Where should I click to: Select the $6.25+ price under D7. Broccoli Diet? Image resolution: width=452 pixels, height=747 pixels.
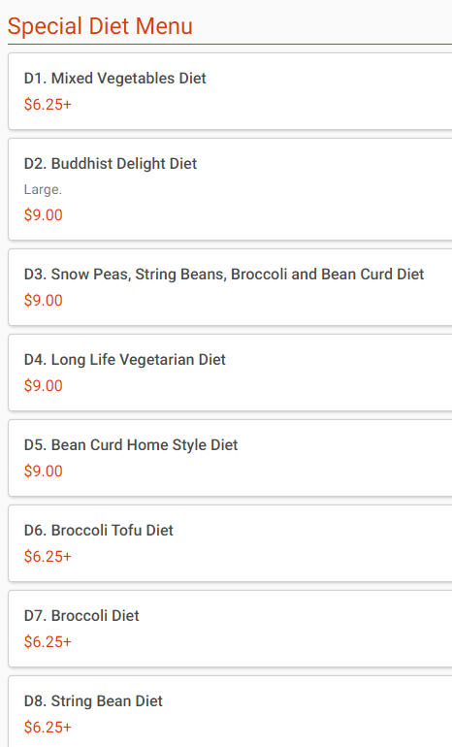coord(48,641)
